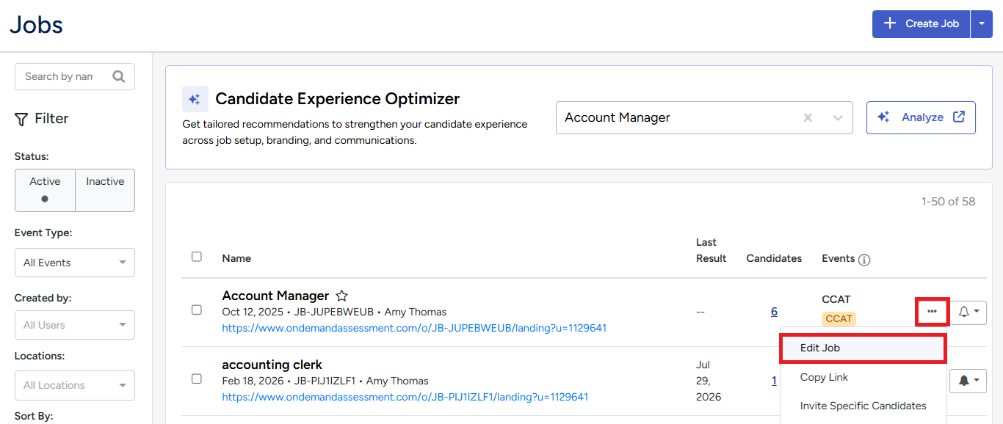
Task: Click the bell icon for Account Manager
Action: [x=969, y=312]
